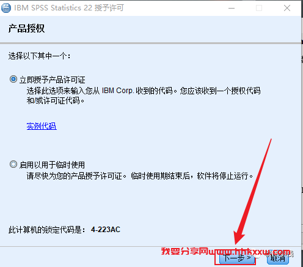Open the '实例代码' link
Viewport: 303px width, 267px height.
click(x=42, y=126)
